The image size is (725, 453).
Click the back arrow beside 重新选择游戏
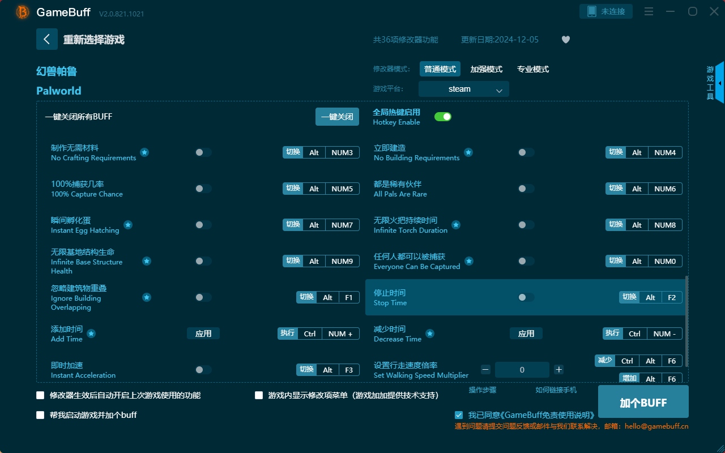click(x=47, y=39)
